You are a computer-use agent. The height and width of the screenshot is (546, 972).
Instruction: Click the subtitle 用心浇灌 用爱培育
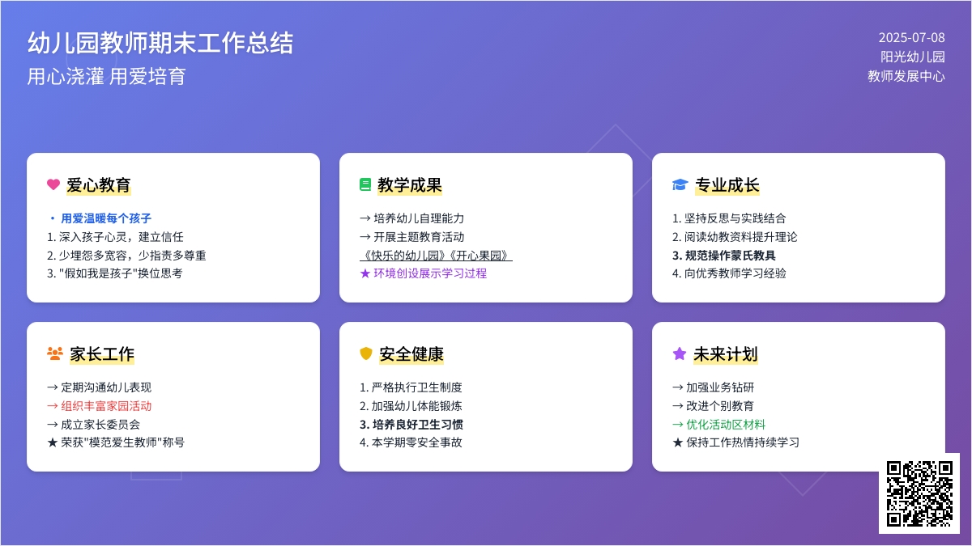click(x=107, y=76)
